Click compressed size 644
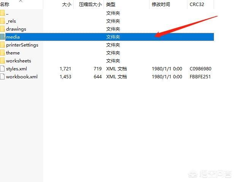Image resolution: width=236 pixels, height=182 pixels. coord(98,77)
